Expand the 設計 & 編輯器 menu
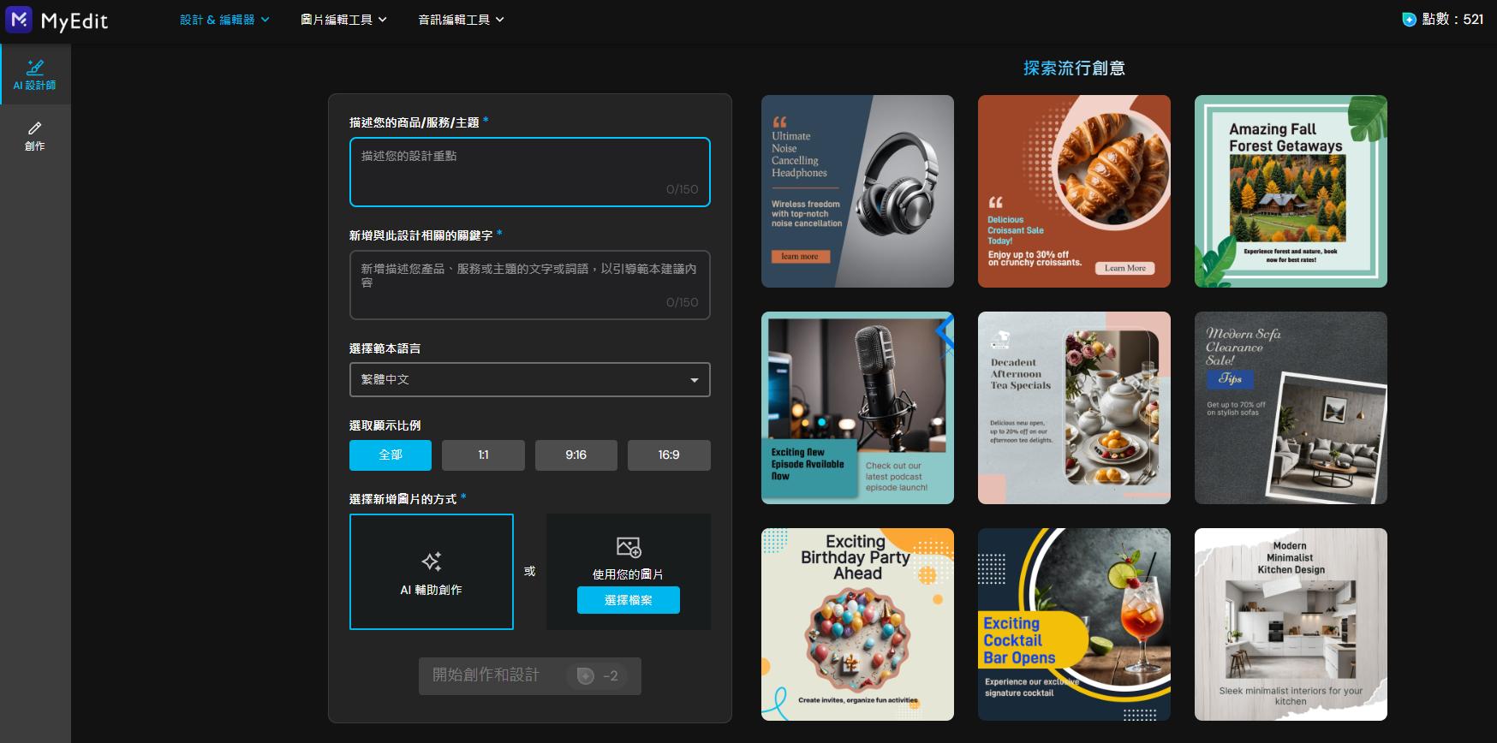This screenshot has width=1497, height=743. 224,20
